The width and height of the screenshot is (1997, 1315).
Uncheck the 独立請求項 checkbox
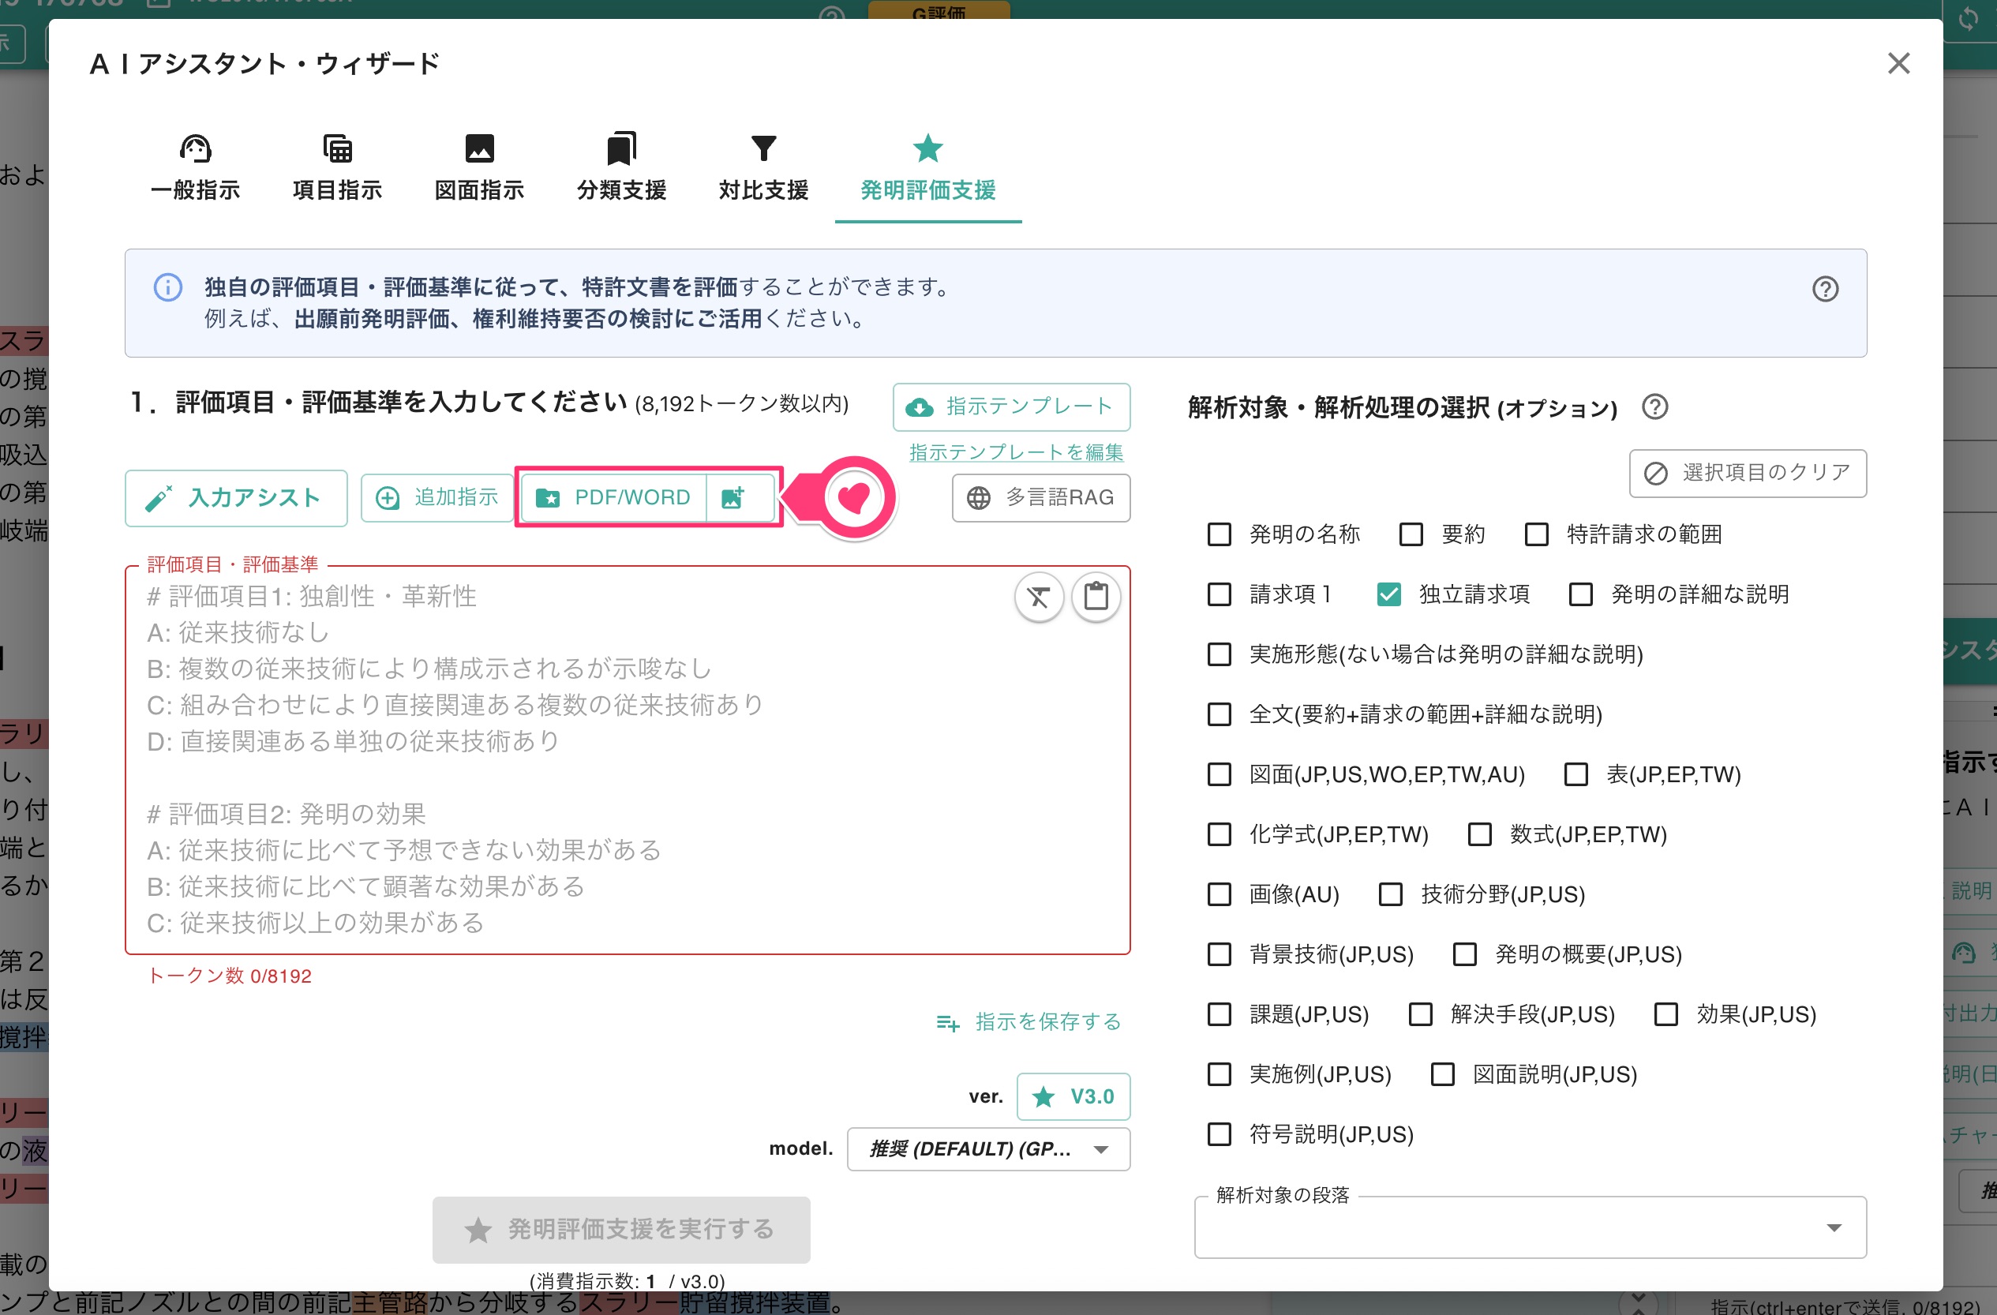1388,594
